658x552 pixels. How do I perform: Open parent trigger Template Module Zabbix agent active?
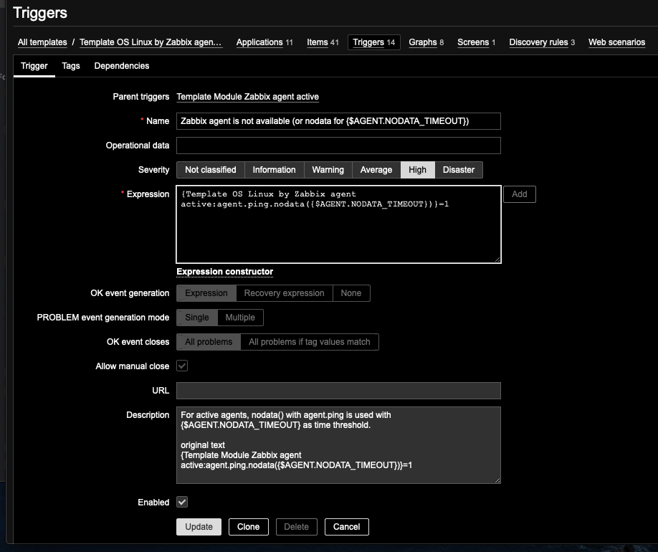247,97
